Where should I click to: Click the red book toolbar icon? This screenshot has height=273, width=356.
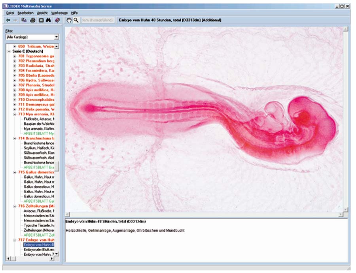point(57,20)
